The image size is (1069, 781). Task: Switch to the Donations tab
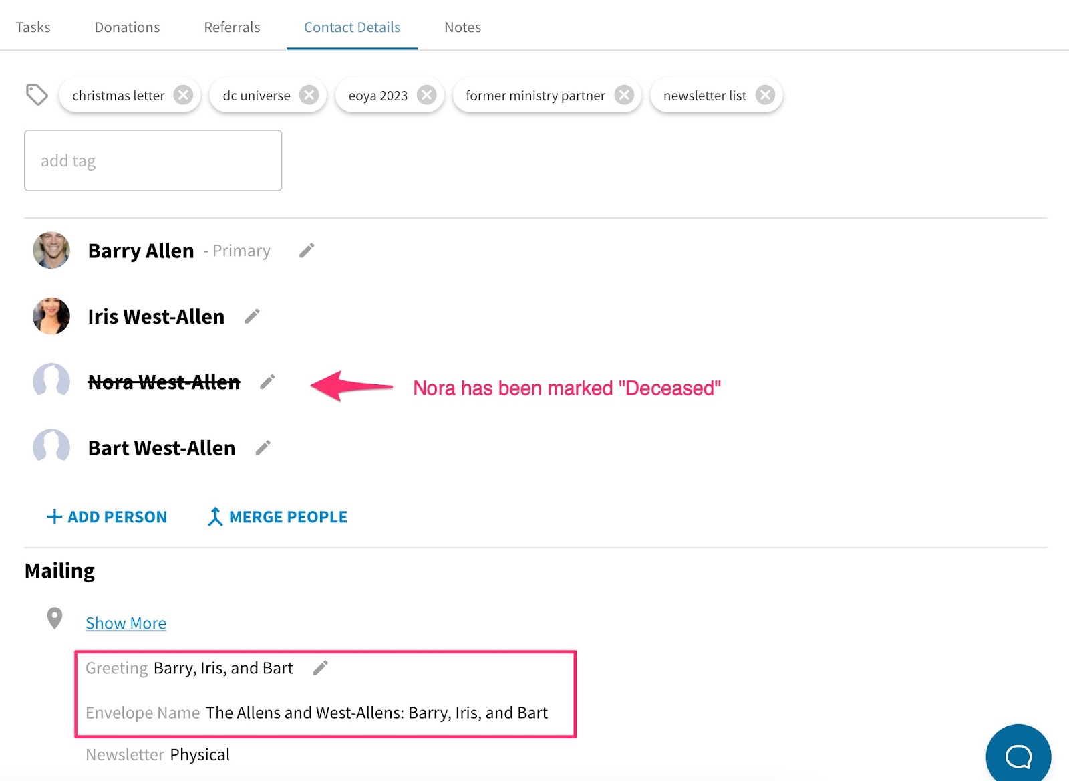coord(127,27)
